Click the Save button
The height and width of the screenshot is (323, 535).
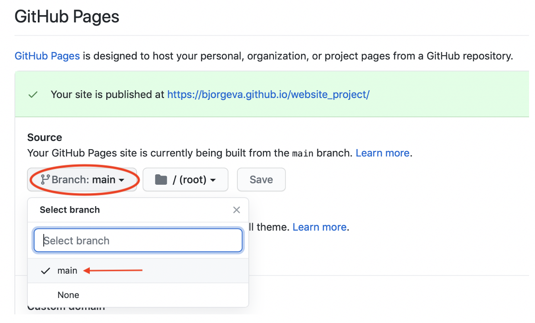[x=262, y=180]
